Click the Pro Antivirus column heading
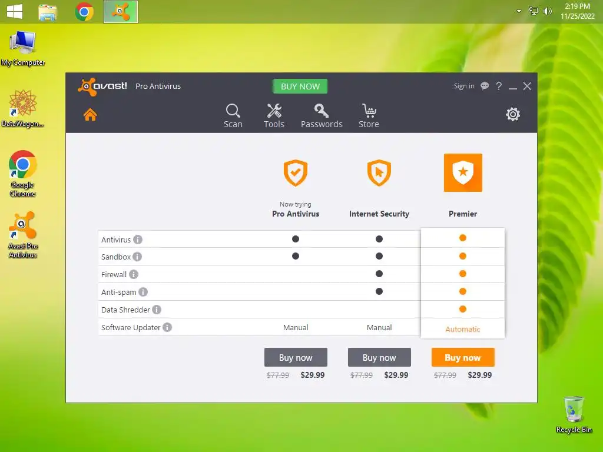 296,214
